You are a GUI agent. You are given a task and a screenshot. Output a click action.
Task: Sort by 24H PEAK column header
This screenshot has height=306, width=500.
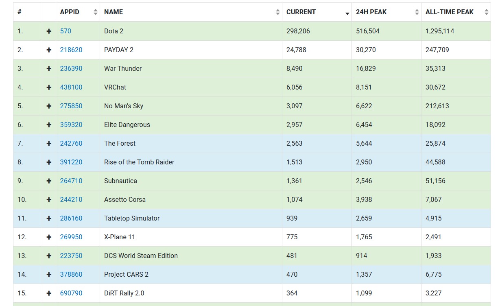tap(386, 12)
